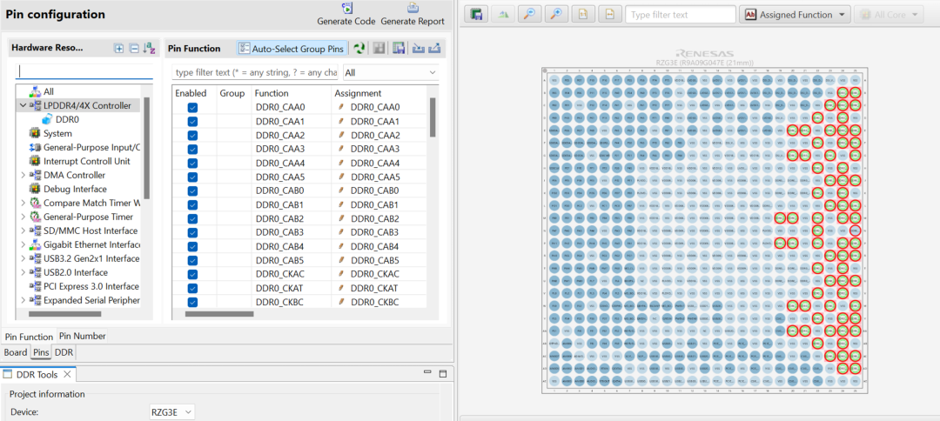
Task: Click the Debug Interface icon
Action: [34, 189]
